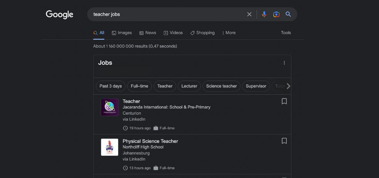This screenshot has width=379, height=178.
Task: Switch to the Images tab
Action: click(122, 33)
